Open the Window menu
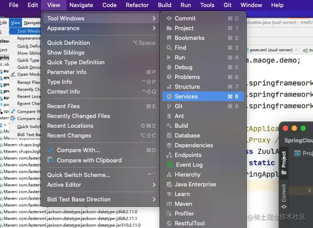 [251, 5]
